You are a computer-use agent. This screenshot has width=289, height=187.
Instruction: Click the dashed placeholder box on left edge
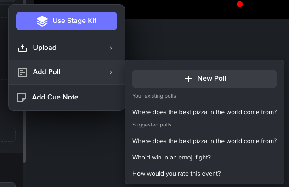click(x=7, y=135)
